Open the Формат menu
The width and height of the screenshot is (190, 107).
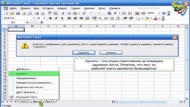(x=62, y=8)
